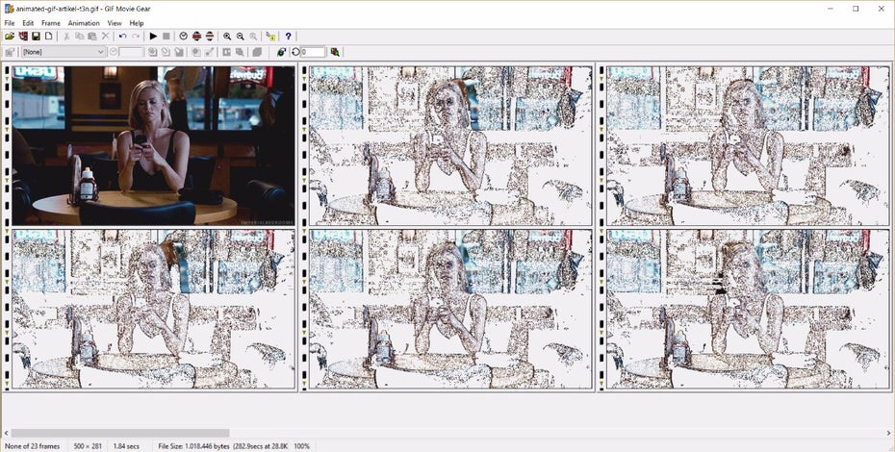Select the second frame in the top row
The height and width of the screenshot is (452, 895).
(x=450, y=145)
